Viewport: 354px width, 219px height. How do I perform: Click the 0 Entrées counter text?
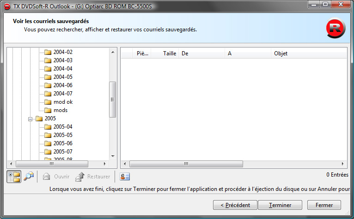pos(337,175)
